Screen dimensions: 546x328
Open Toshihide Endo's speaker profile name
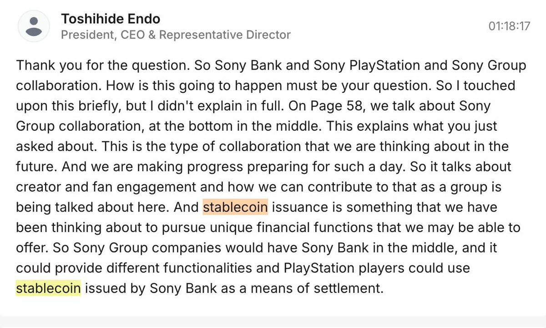[x=111, y=19]
